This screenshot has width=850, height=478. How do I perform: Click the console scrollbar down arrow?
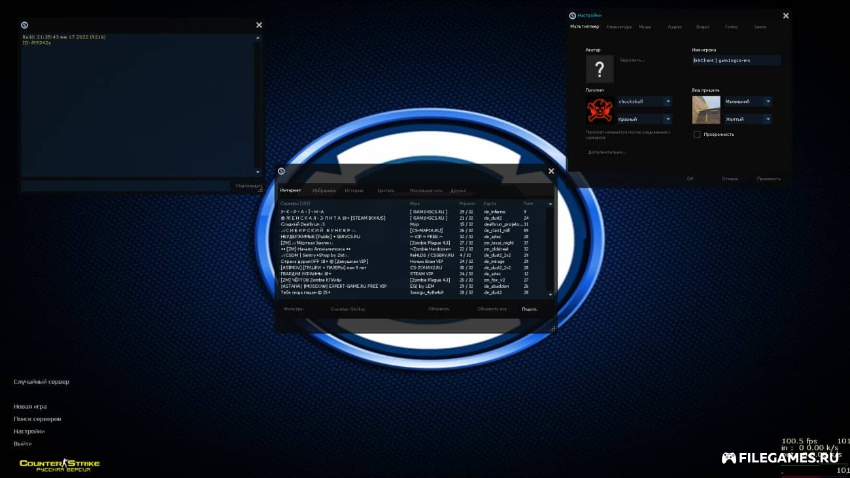258,172
